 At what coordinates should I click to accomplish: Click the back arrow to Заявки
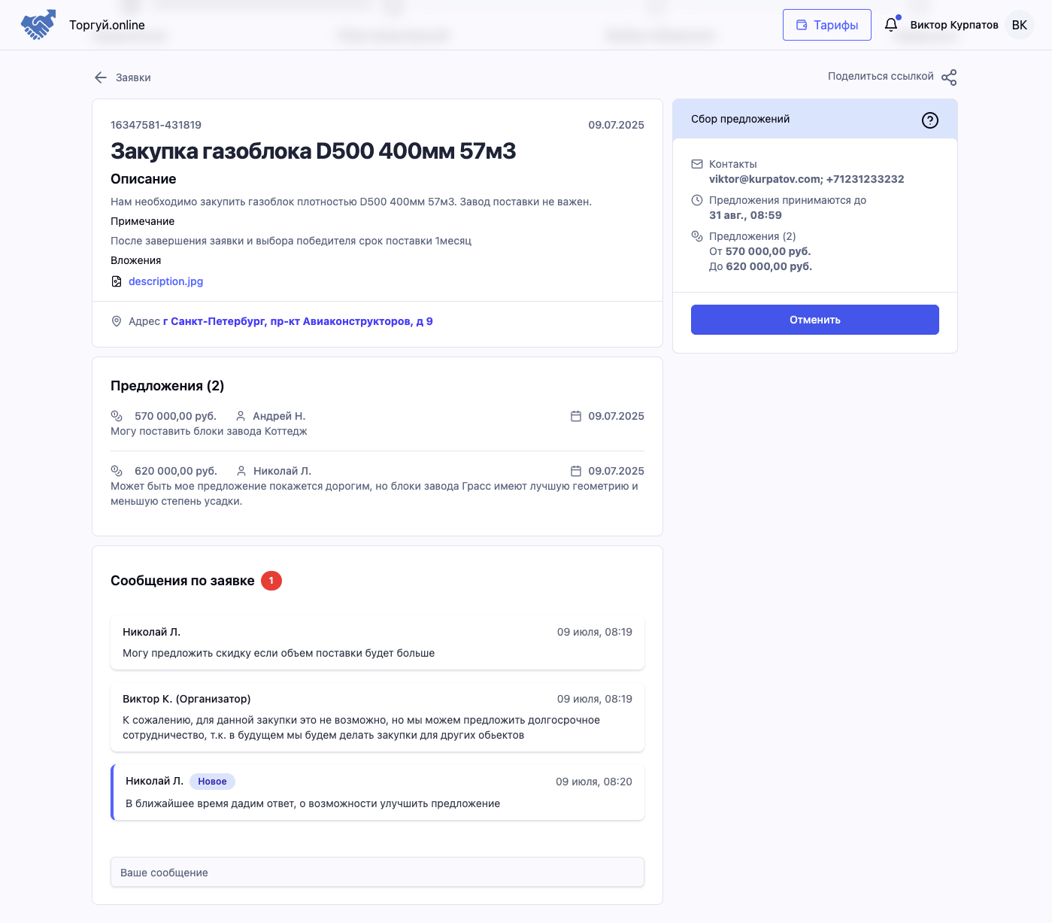tap(101, 77)
